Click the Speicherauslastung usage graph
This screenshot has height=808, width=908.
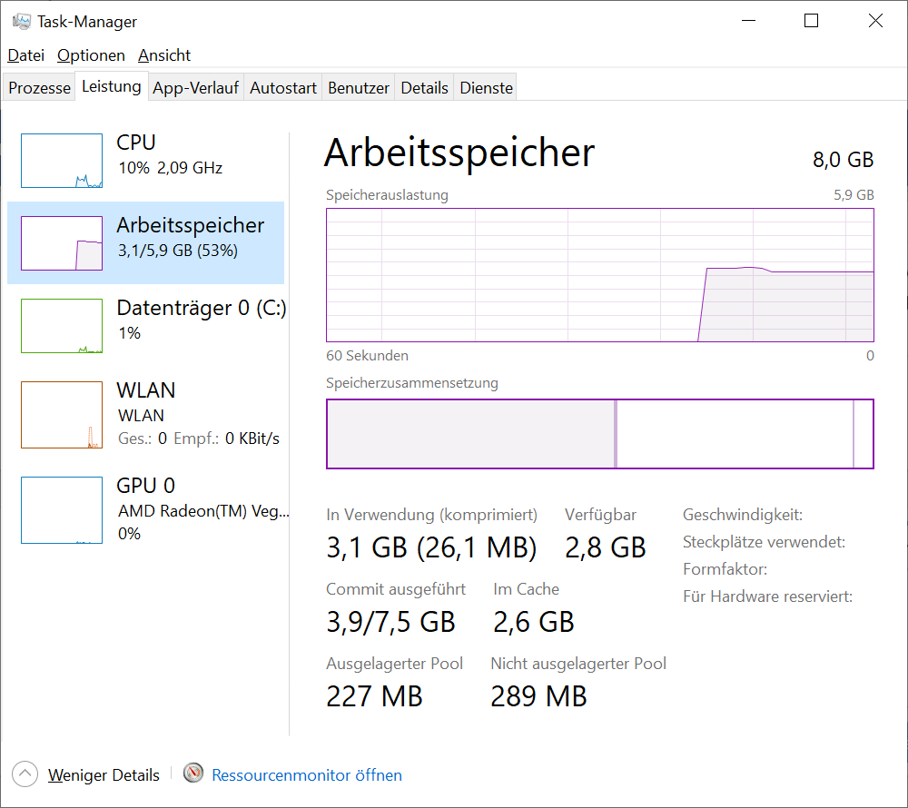(599, 275)
